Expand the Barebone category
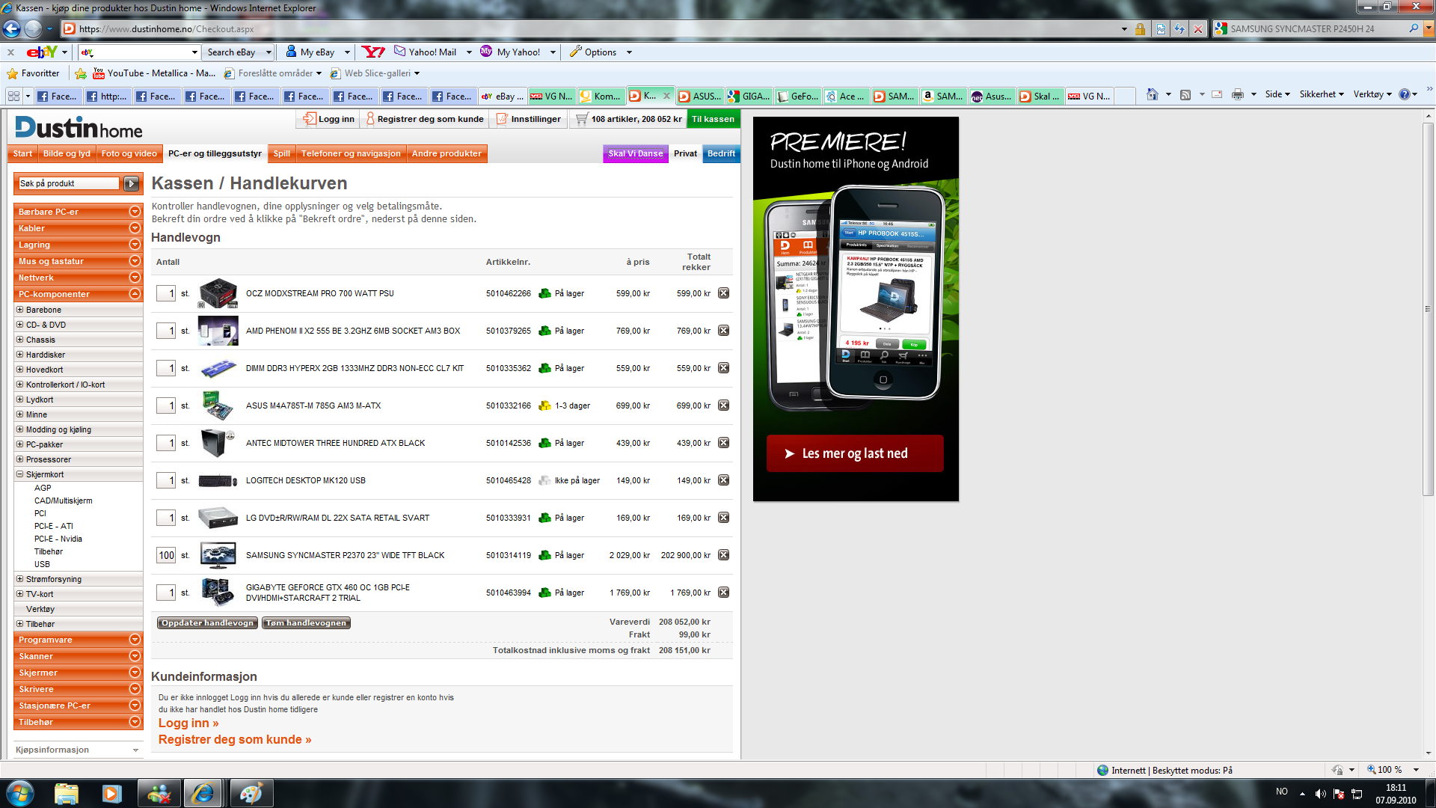Screen dimensions: 1436x808 click(20, 310)
